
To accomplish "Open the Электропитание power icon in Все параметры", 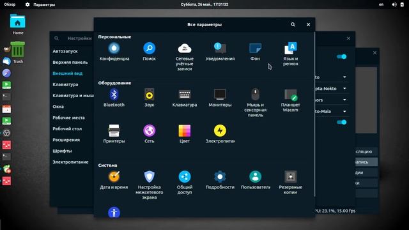I will coord(220,134).
